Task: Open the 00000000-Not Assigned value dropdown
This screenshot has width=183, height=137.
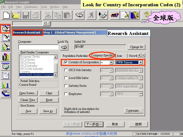Action: pyautogui.click(x=141, y=71)
